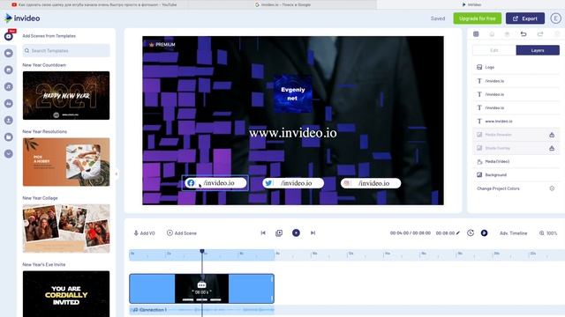Click the Instagram icon on the canvas
The image size is (565, 317).
(x=347, y=183)
